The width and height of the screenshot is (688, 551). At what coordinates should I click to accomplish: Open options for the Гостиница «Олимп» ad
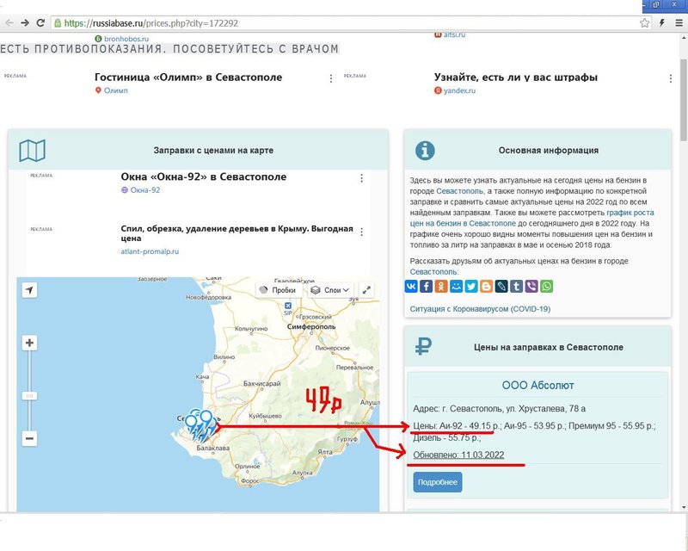(x=331, y=78)
